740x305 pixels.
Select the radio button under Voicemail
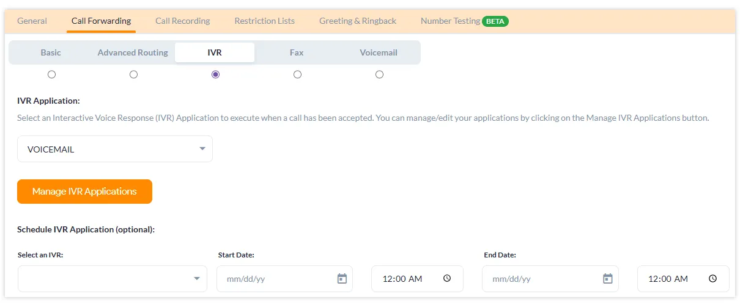(x=379, y=74)
